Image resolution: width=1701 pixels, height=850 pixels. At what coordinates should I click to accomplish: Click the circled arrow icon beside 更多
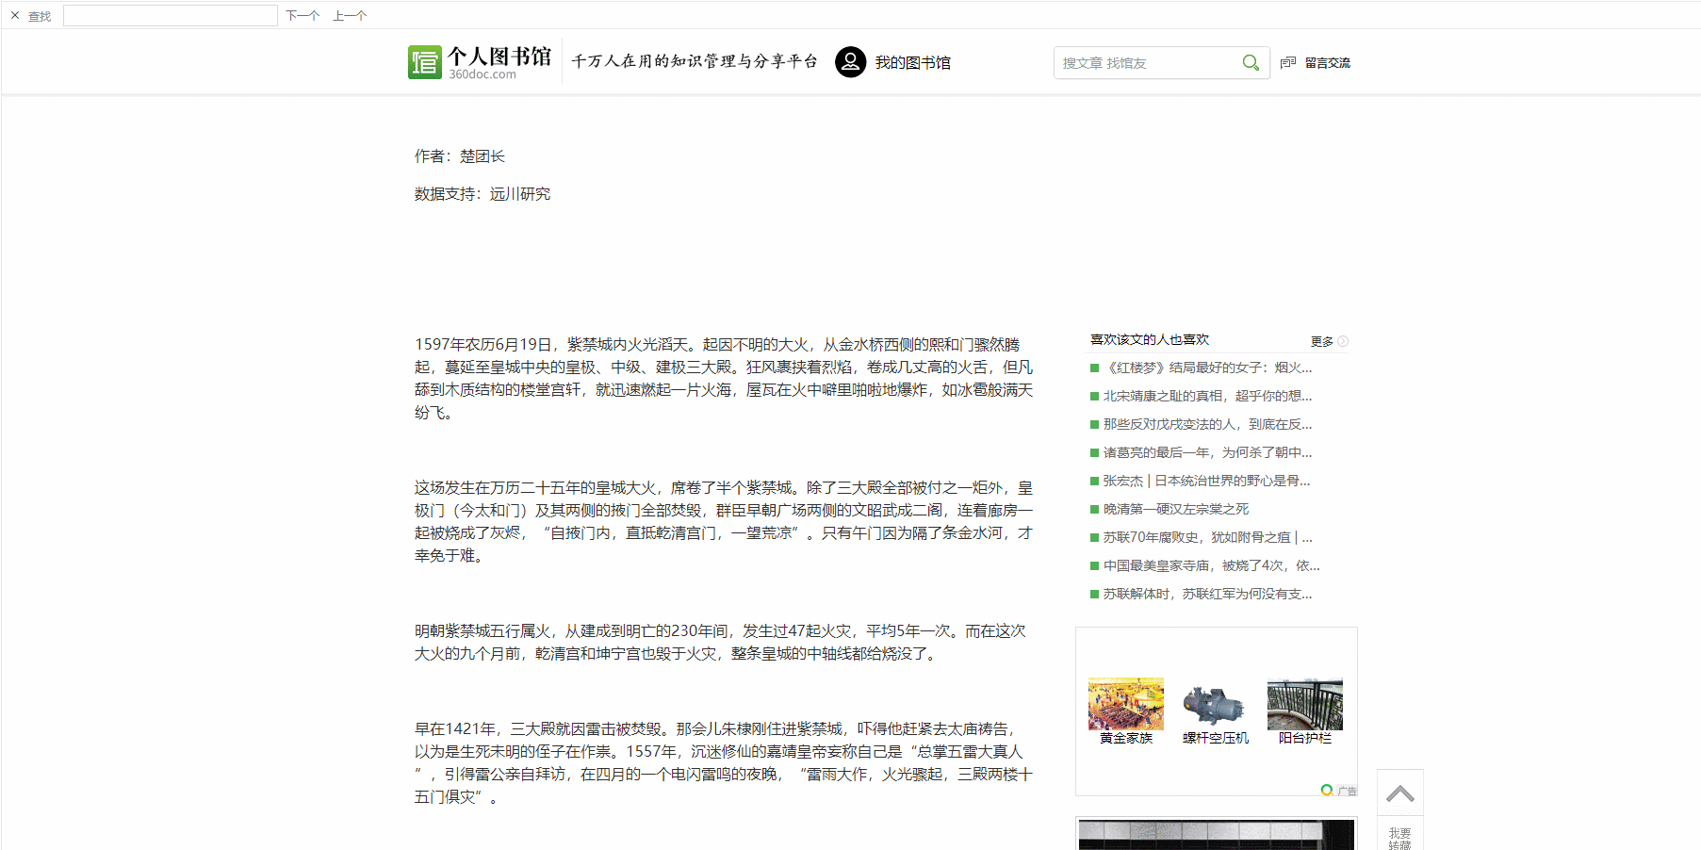1344,341
